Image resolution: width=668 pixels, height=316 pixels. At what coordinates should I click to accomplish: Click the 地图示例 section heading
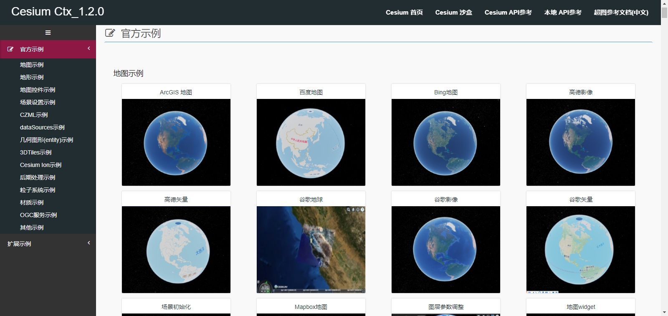[128, 73]
